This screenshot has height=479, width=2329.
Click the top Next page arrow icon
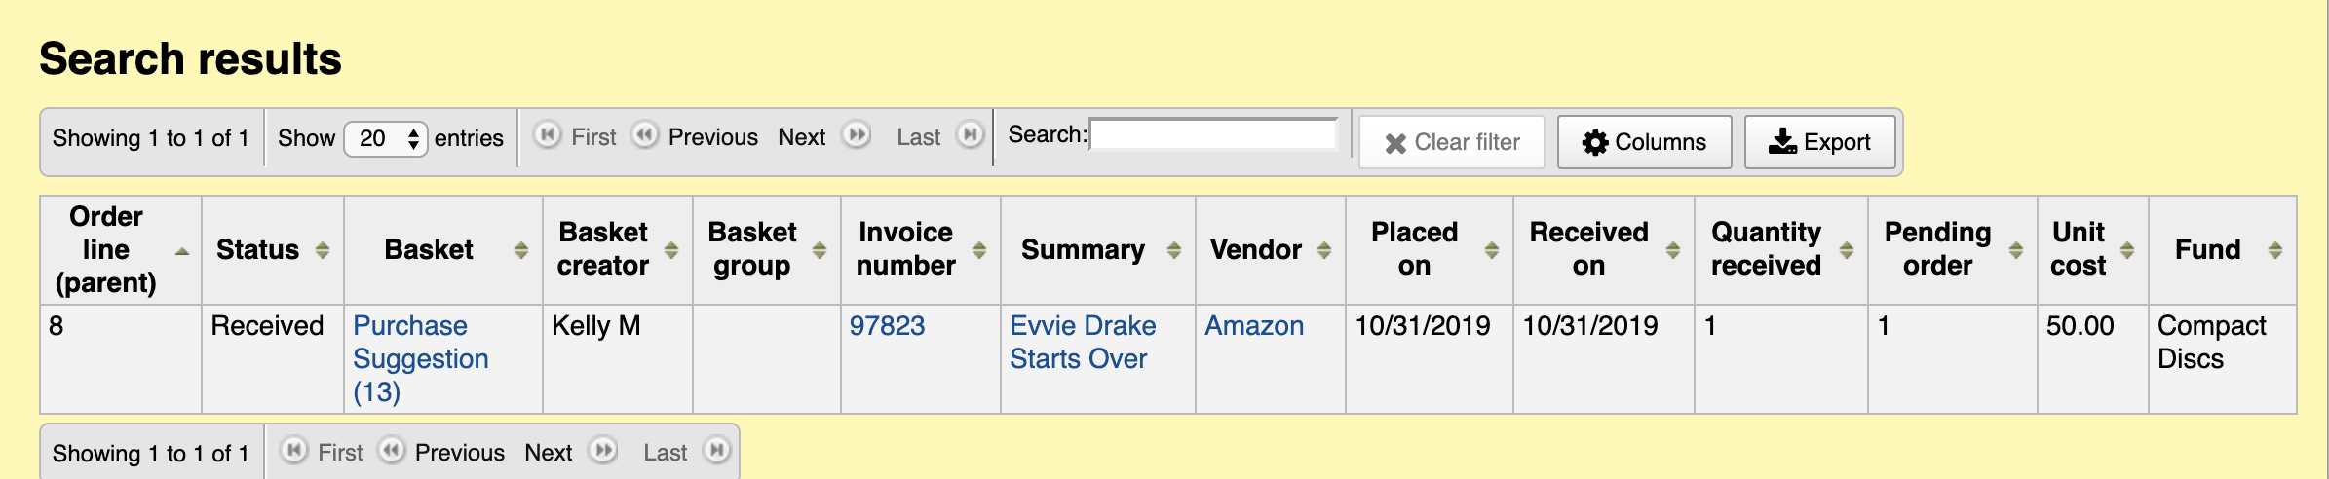pyautogui.click(x=857, y=135)
